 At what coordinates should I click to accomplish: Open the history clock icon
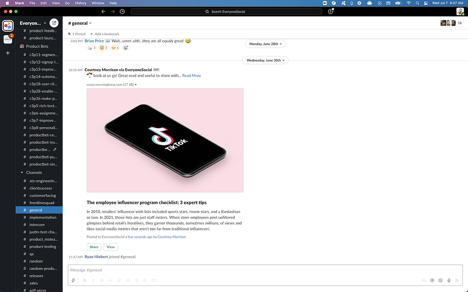(122, 11)
